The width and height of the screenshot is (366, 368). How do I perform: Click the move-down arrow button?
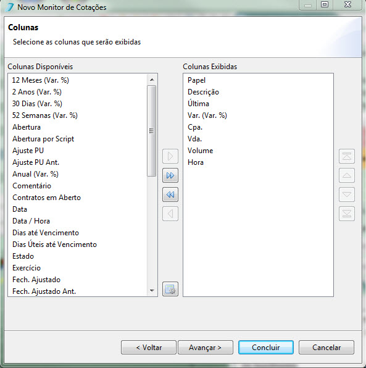347,194
